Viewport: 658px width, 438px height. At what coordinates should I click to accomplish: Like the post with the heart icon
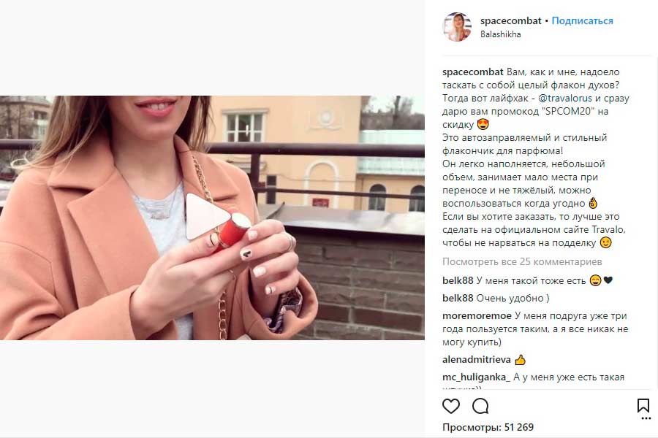(x=451, y=406)
